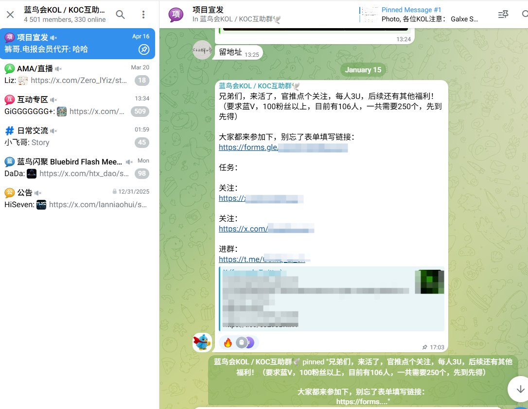The image size is (528, 409).
Task: Close the topics panel with X icon
Action: click(x=10, y=15)
